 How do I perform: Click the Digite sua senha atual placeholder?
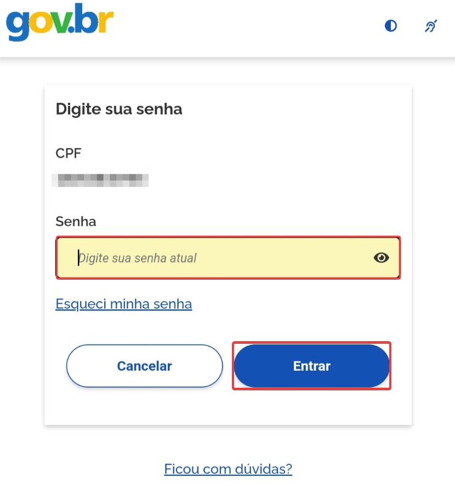click(138, 258)
